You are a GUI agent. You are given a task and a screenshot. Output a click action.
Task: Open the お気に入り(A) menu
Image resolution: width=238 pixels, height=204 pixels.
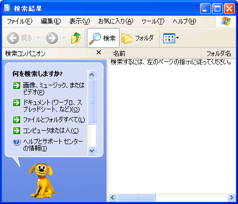[x=116, y=21]
